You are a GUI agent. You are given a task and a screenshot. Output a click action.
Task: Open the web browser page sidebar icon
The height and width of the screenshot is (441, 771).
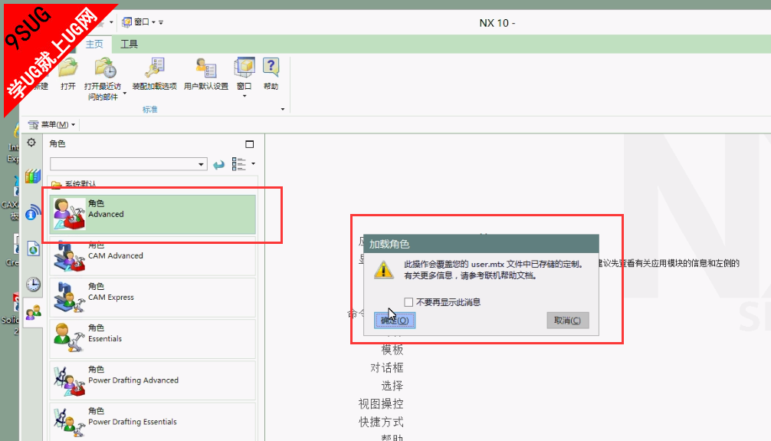(x=33, y=248)
